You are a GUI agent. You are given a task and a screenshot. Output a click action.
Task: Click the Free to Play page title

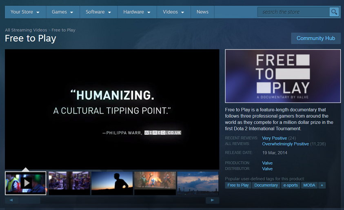pyautogui.click(x=31, y=38)
